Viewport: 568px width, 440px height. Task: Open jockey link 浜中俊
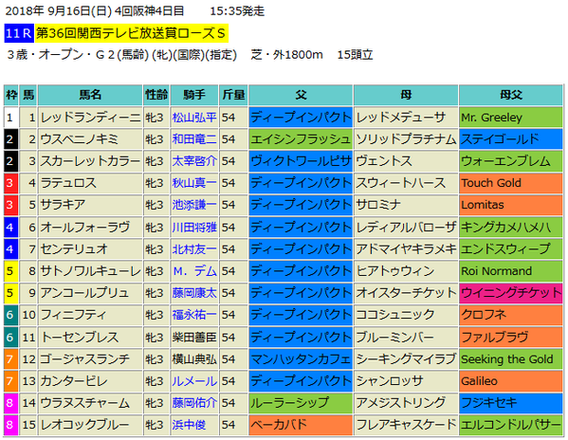pos(189,425)
